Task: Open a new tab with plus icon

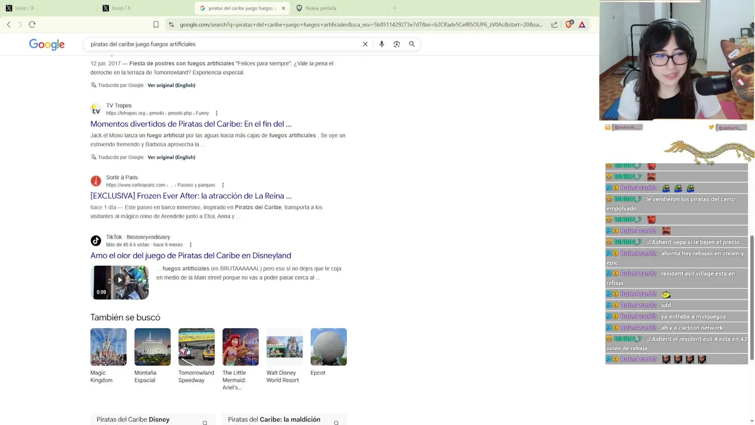Action: [395, 8]
